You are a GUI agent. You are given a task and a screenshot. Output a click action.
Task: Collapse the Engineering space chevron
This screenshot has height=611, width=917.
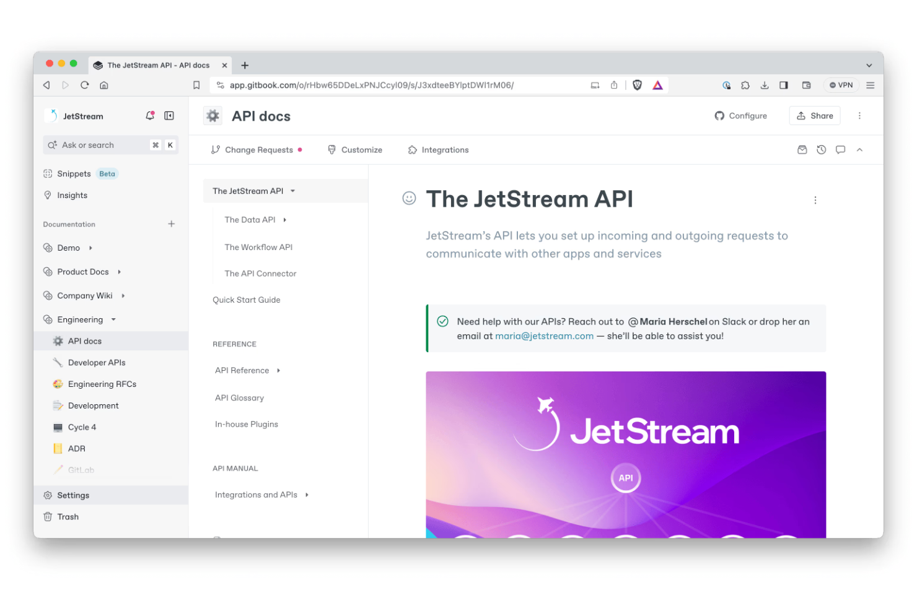pos(113,319)
